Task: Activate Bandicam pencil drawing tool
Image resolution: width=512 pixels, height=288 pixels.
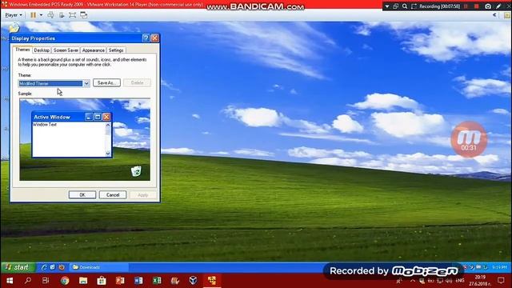Action: pos(498,6)
